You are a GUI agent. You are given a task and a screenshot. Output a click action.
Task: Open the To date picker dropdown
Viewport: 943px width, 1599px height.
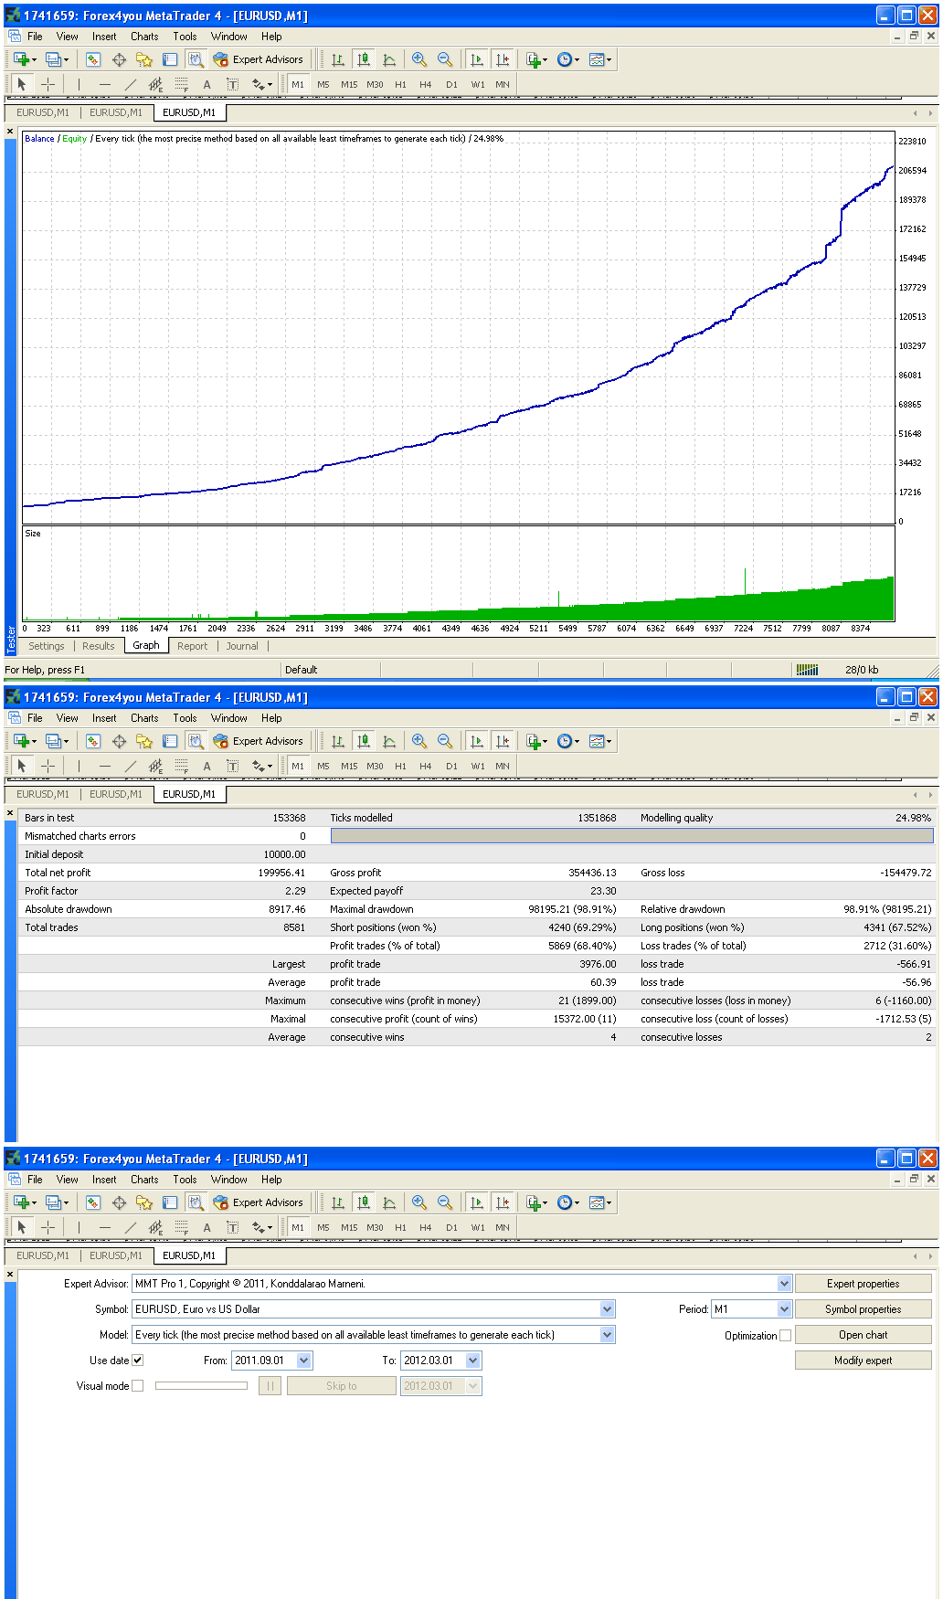[x=473, y=1361]
